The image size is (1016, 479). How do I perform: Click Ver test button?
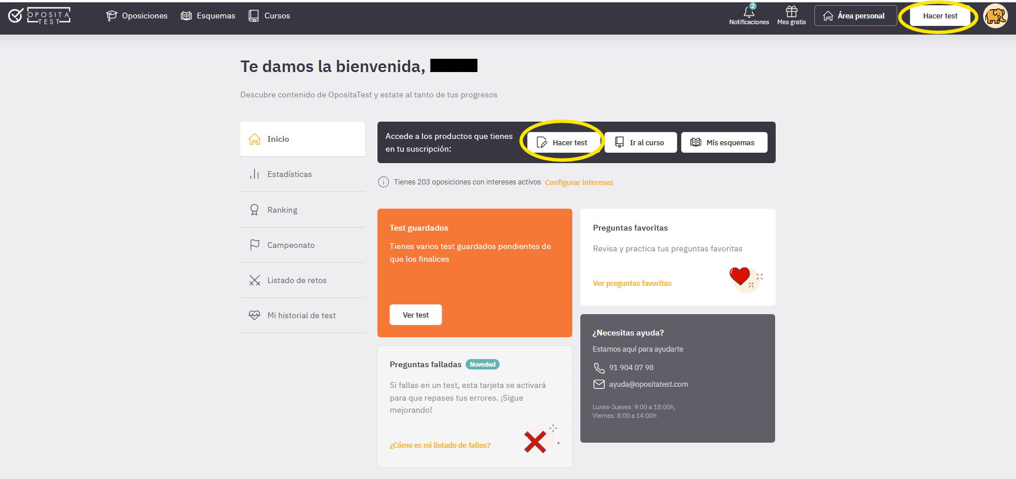pos(416,315)
